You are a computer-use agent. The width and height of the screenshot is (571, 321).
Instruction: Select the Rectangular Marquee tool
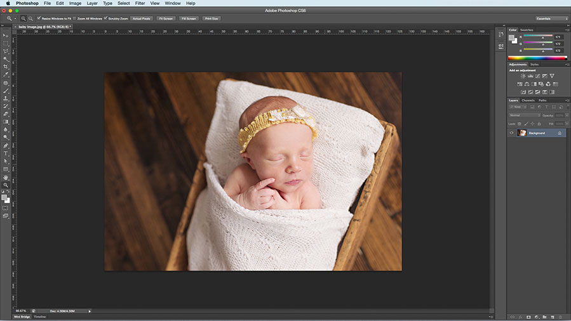[6, 43]
